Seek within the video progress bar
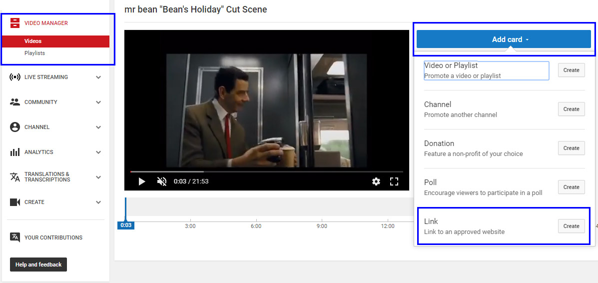 tap(267, 172)
